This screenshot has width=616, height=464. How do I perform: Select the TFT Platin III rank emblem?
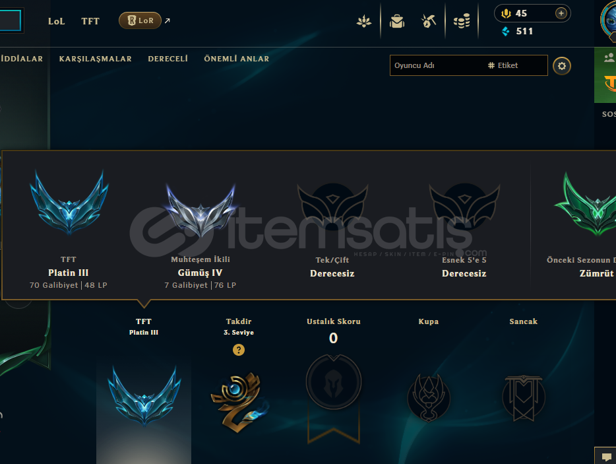pos(144,395)
